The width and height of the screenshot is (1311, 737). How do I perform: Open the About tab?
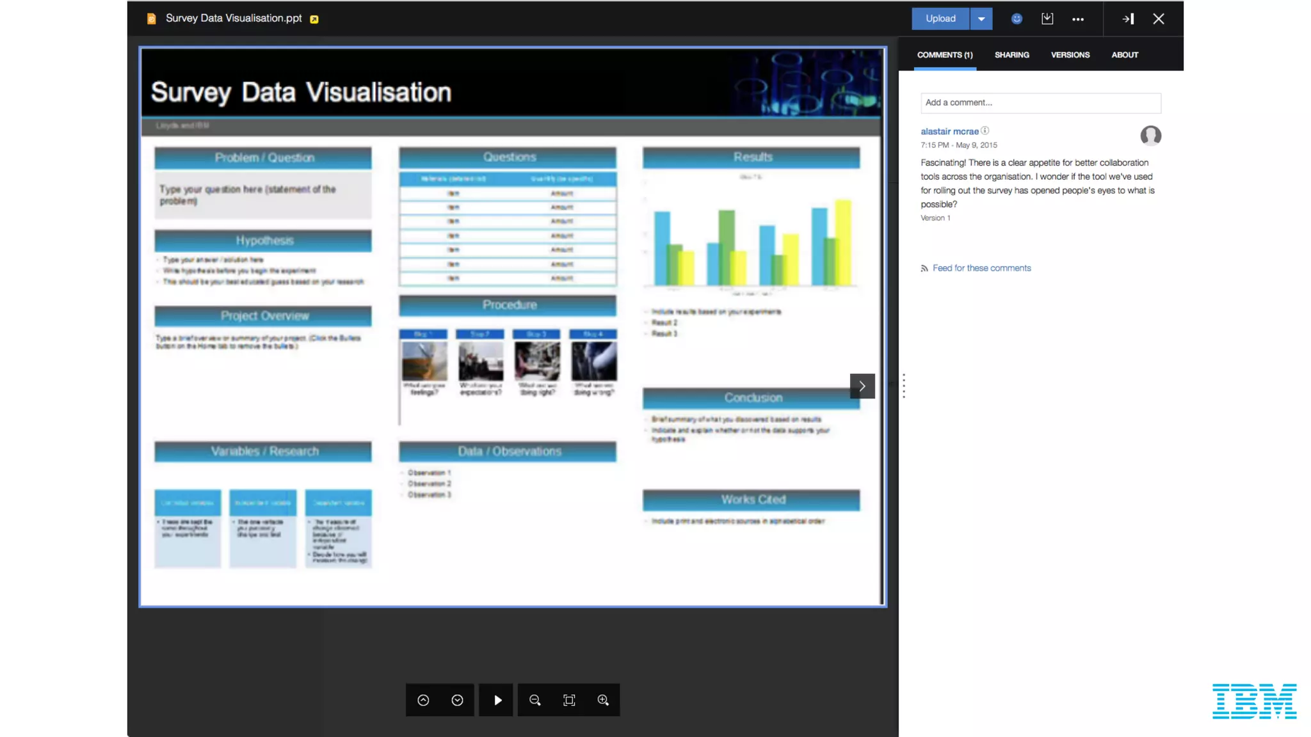coord(1124,55)
